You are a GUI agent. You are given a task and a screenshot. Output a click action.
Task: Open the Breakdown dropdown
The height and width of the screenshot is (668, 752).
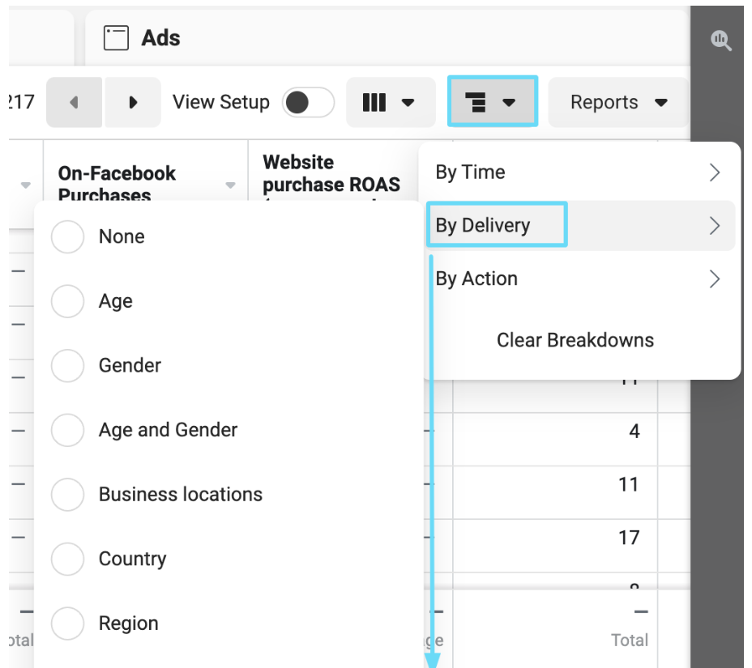(x=493, y=101)
